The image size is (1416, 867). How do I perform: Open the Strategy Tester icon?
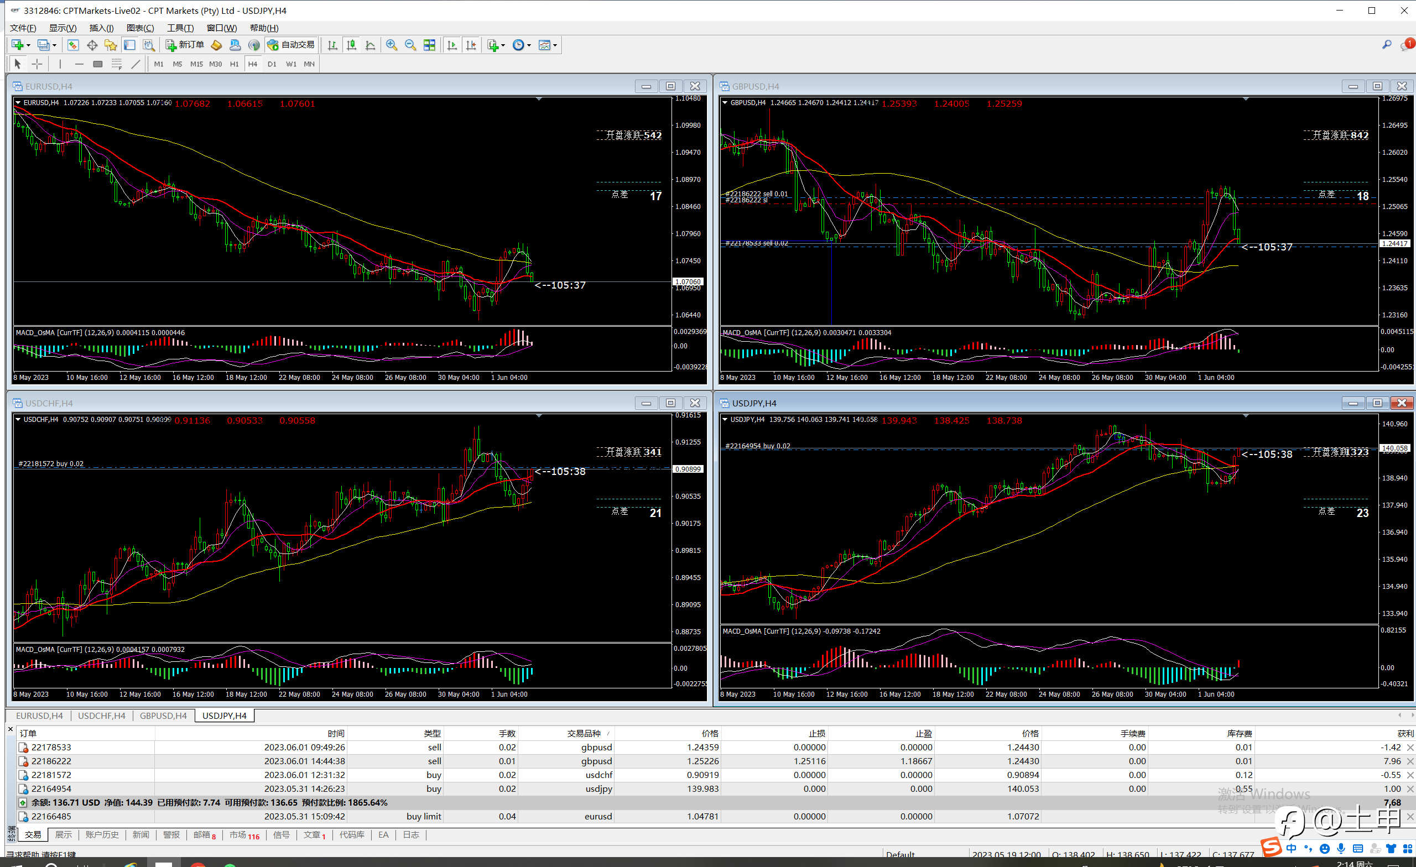pos(149,45)
